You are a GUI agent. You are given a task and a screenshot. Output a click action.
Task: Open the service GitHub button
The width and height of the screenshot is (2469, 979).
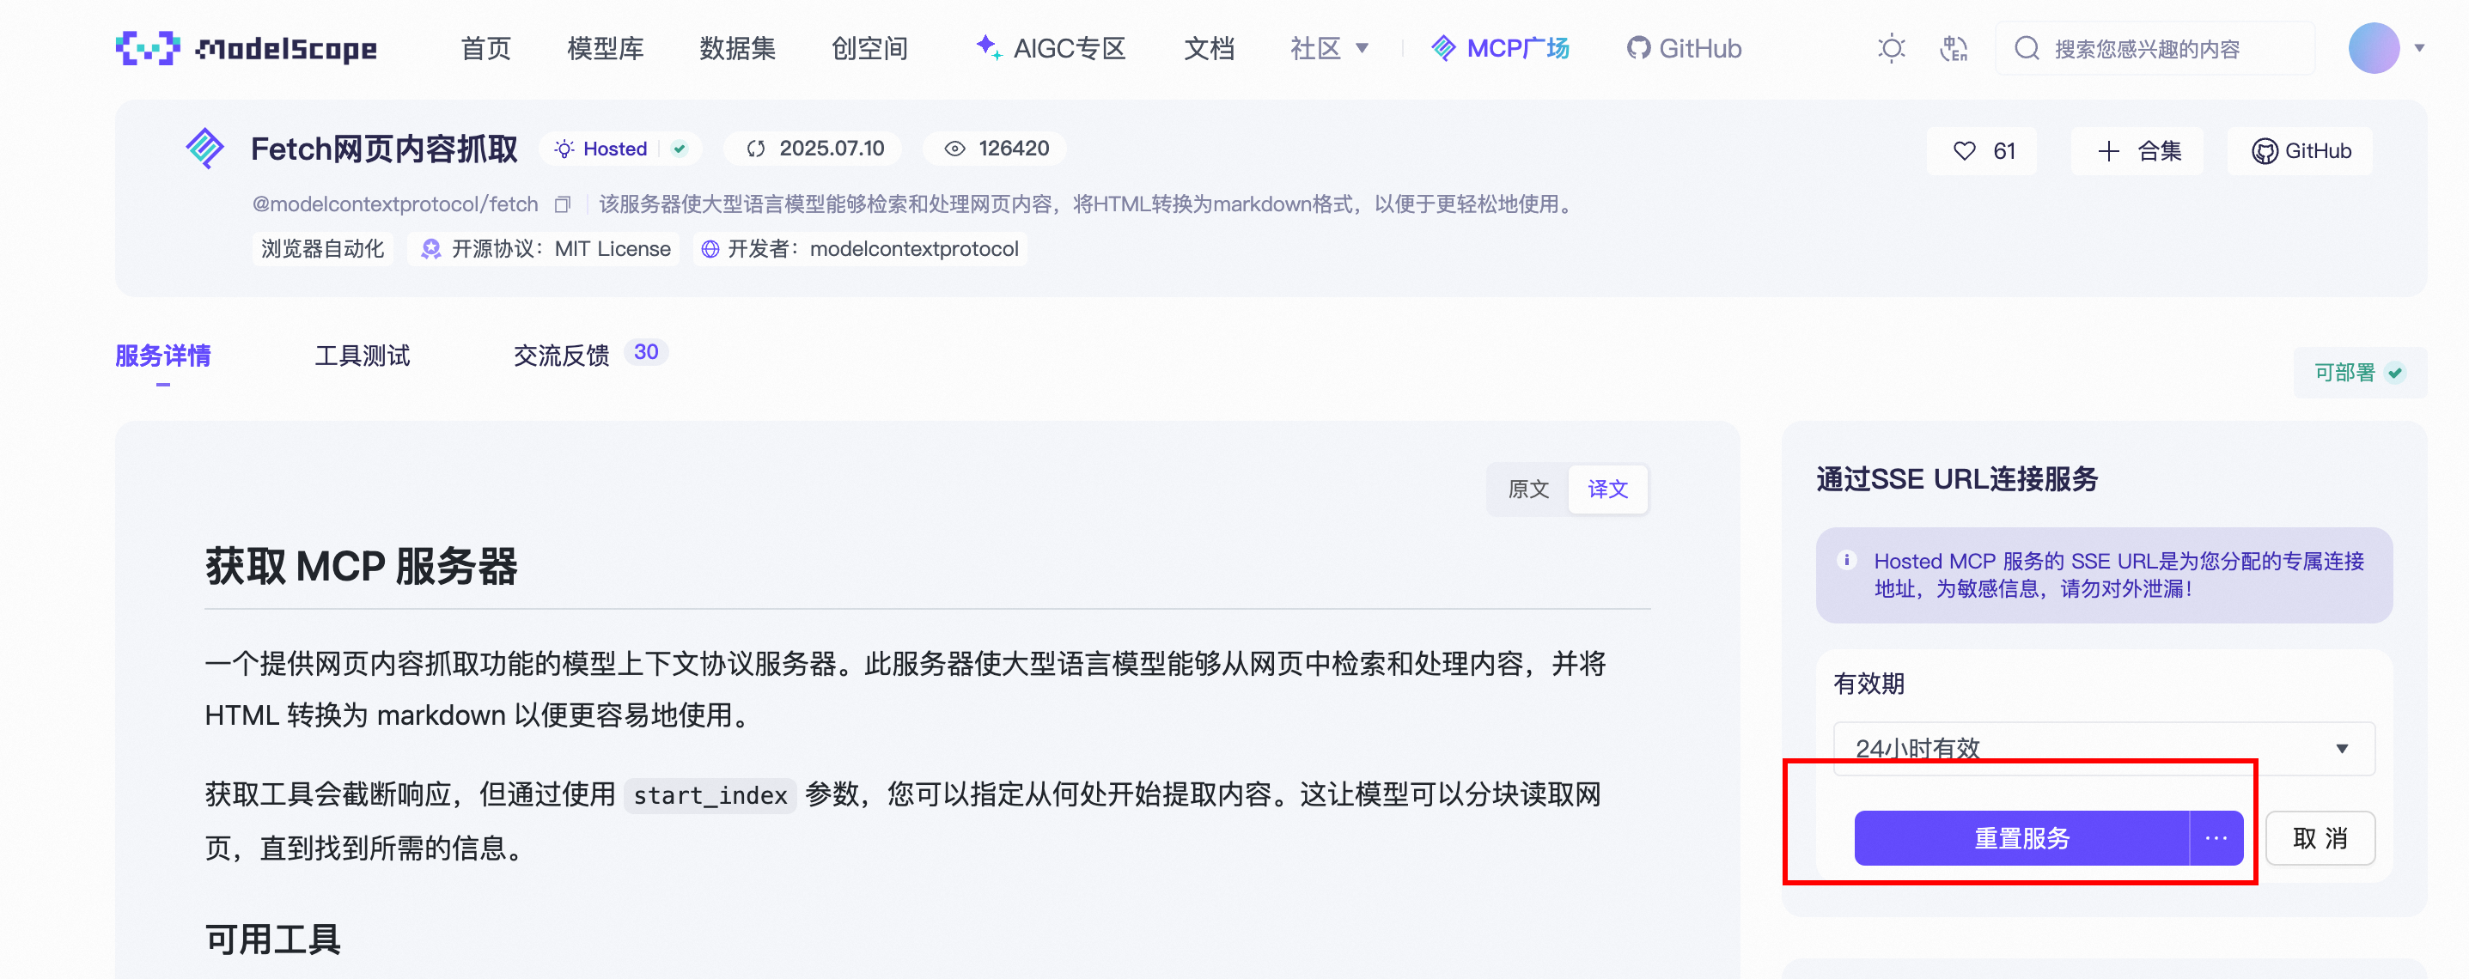click(2301, 150)
